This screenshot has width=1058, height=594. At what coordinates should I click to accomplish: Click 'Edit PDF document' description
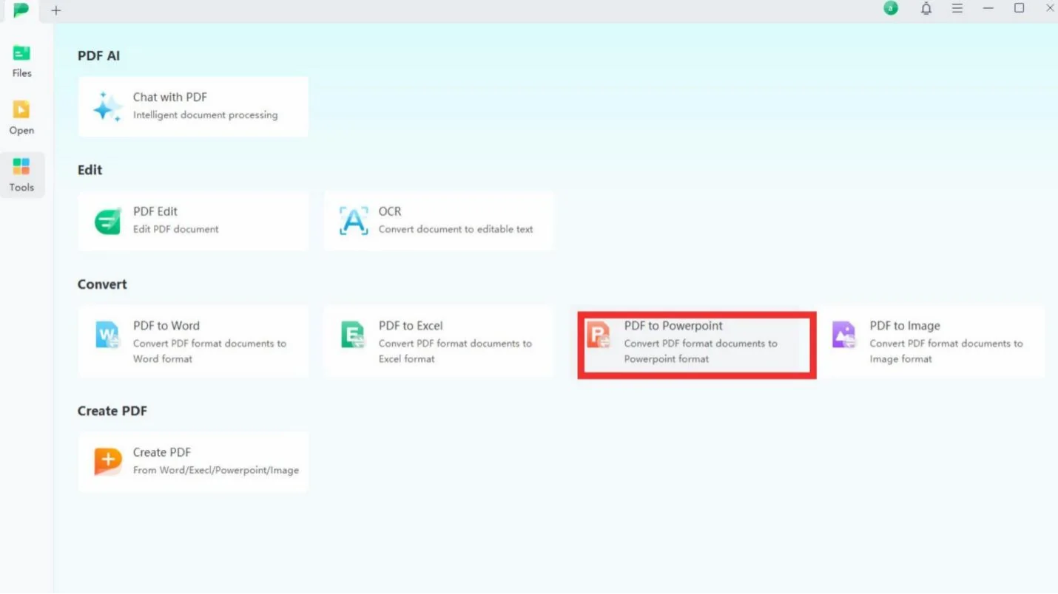tap(176, 229)
